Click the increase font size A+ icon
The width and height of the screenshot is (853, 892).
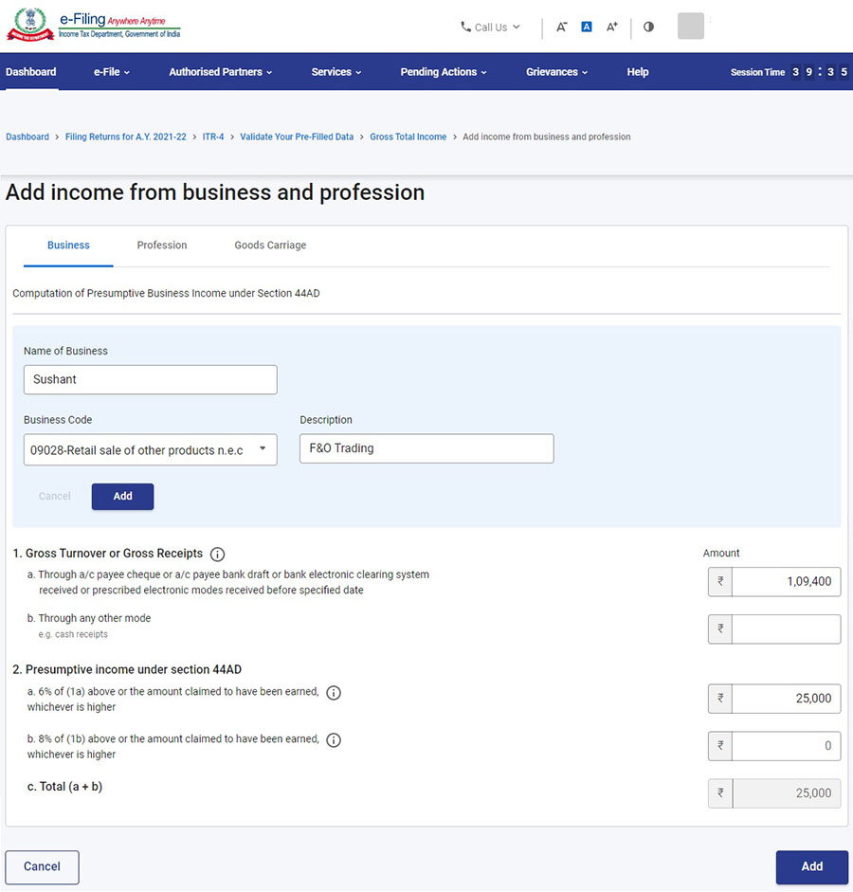pyautogui.click(x=611, y=27)
